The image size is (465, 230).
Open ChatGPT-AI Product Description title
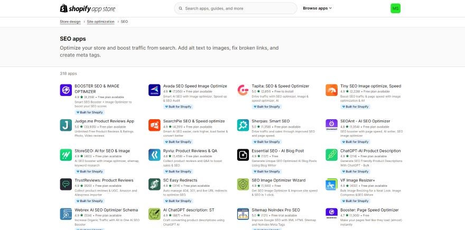click(370, 151)
